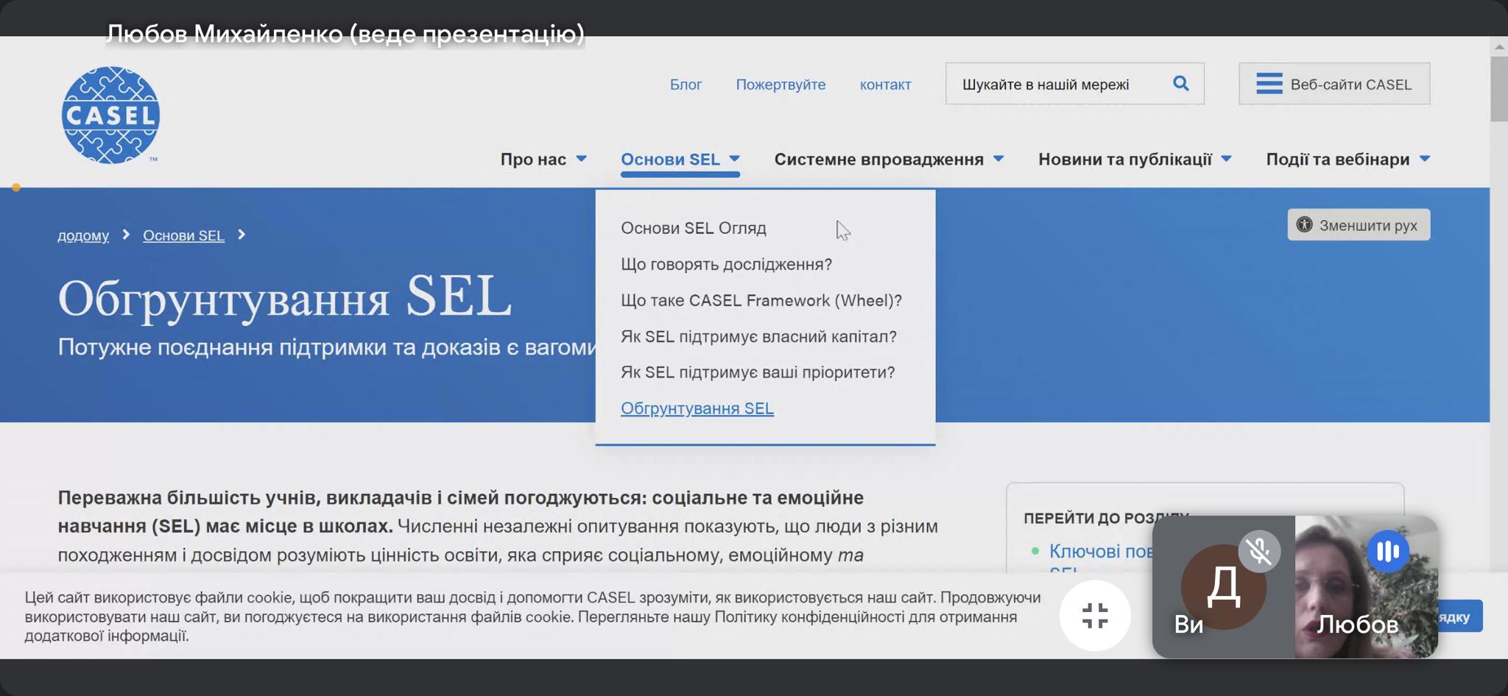Select Що говорять дослідження? menu entry
Viewport: 1508px width, 696px height.
tap(726, 264)
